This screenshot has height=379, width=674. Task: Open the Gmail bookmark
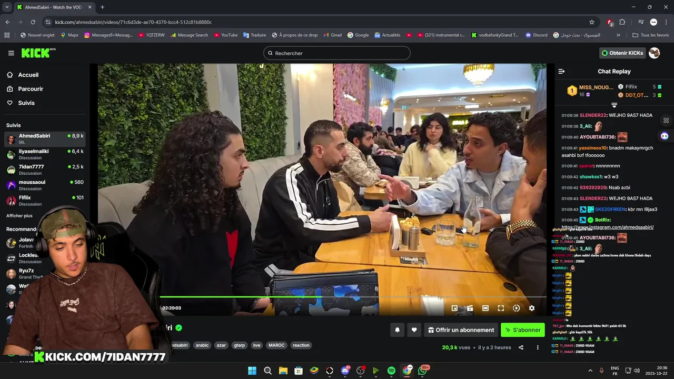point(332,35)
